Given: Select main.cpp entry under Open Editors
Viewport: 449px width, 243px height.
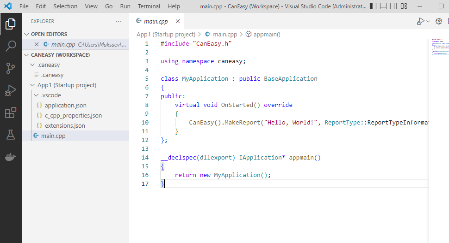Looking at the screenshot, I should tap(75, 44).
